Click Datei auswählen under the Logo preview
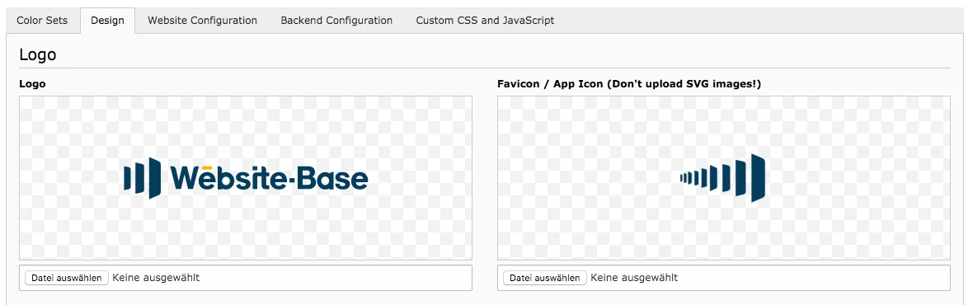Screen dimensions: 973x305 pos(67,278)
